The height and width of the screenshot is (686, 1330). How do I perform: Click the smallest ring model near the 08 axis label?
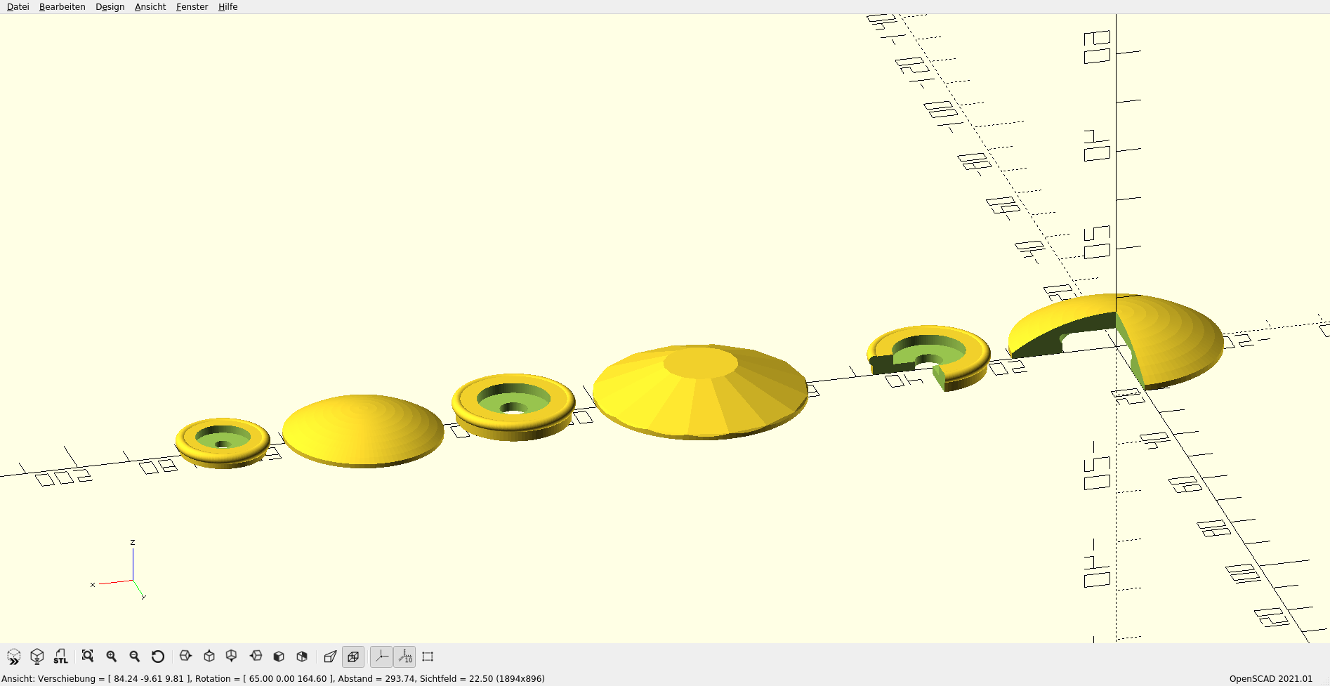(x=223, y=442)
